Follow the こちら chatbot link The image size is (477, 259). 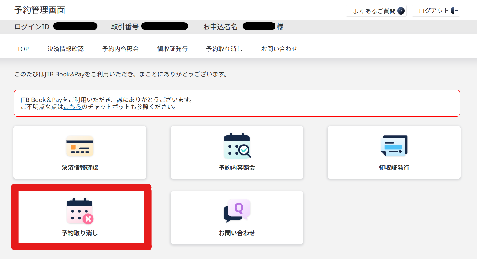click(72, 107)
